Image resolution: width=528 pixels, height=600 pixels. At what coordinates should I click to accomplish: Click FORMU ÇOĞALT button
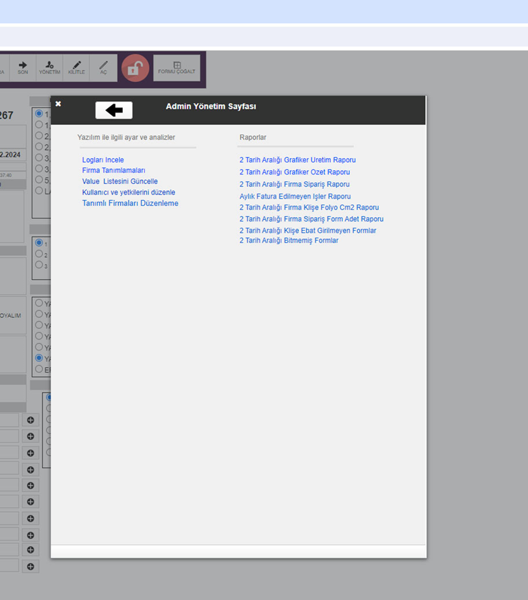click(x=177, y=68)
